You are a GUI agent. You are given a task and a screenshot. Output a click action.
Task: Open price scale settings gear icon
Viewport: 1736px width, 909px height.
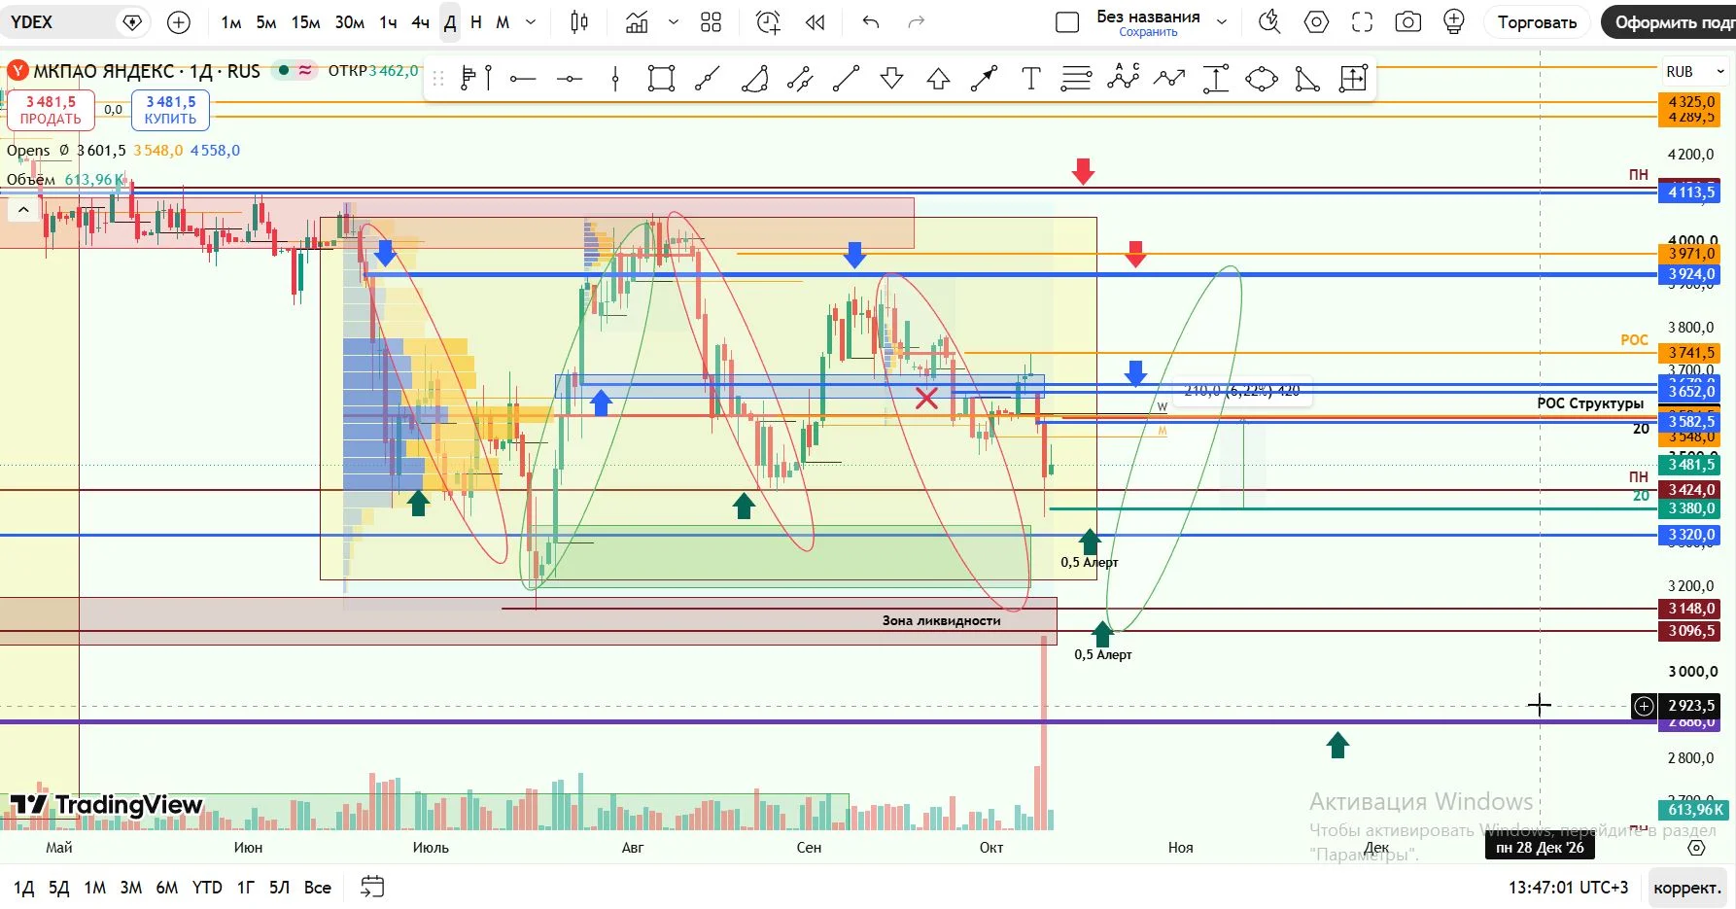(1696, 848)
